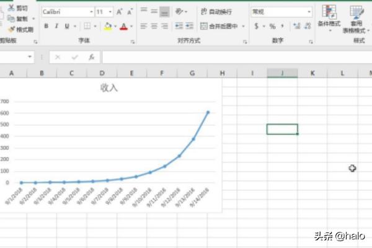Click the selected cell in column J
This screenshot has height=248, width=372.
282,130
